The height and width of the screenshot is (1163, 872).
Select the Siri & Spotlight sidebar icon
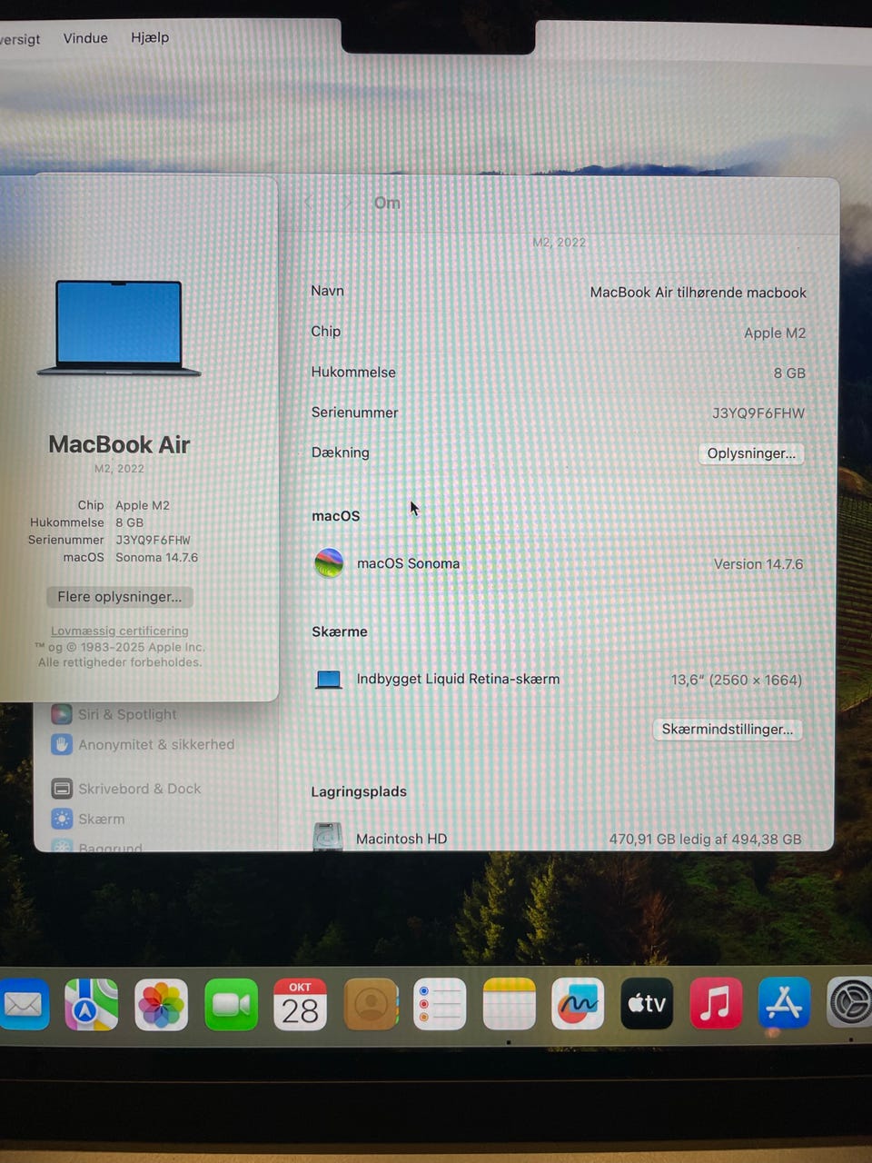tap(62, 714)
